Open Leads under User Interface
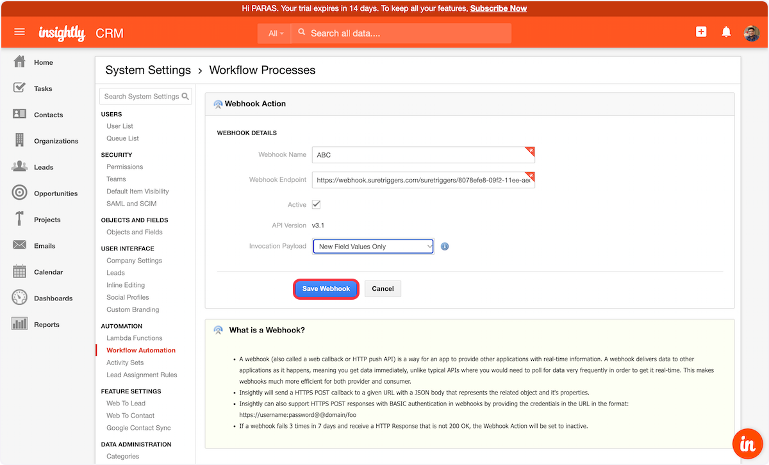The width and height of the screenshot is (769, 465). [115, 273]
